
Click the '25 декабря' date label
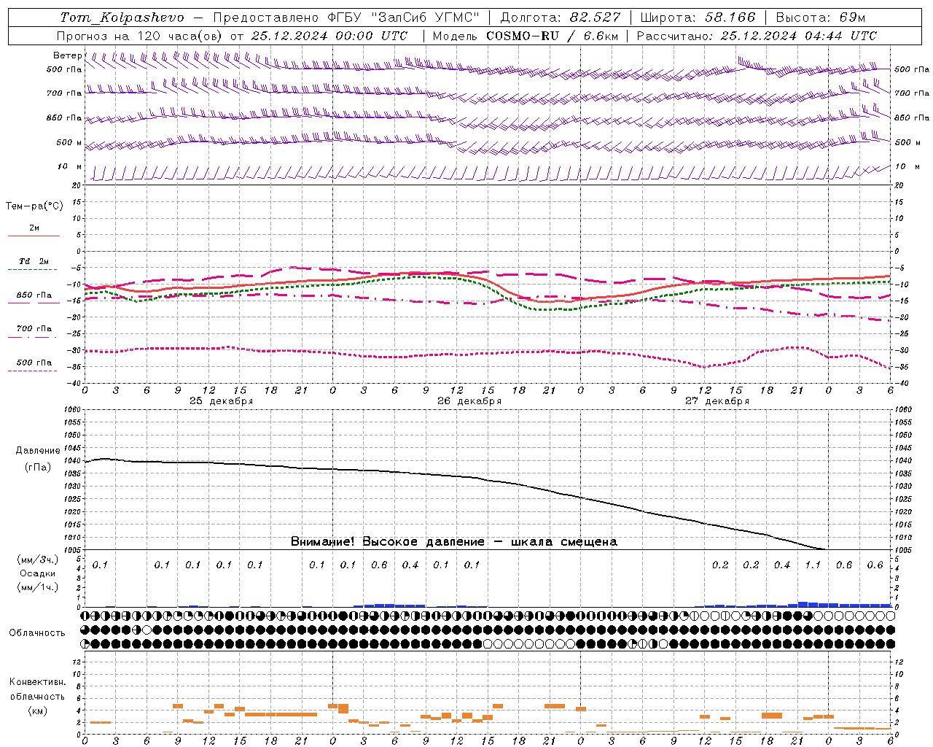pyautogui.click(x=221, y=401)
